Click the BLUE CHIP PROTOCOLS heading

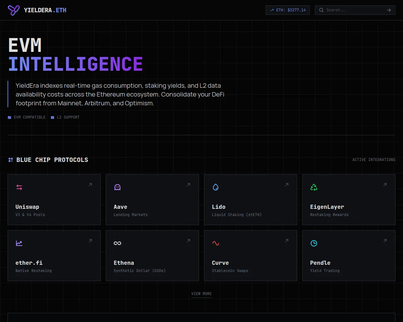[52, 160]
